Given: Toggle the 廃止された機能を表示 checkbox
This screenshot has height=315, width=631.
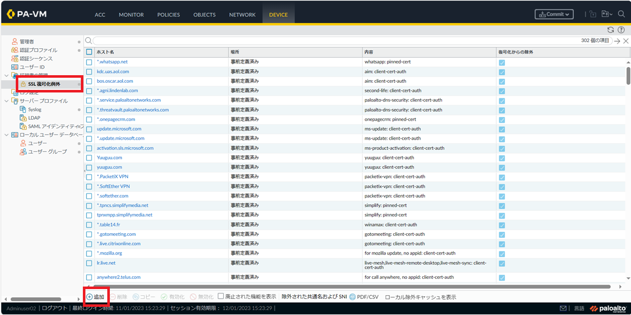Looking at the screenshot, I should (221, 296).
